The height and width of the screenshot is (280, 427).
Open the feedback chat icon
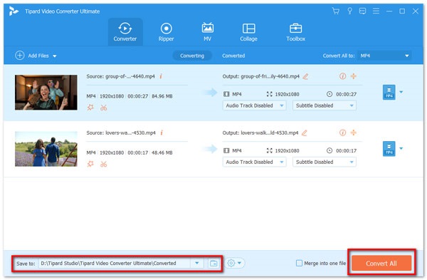[362, 11]
